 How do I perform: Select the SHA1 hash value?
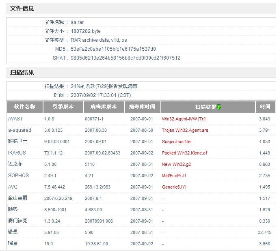coord(126,58)
